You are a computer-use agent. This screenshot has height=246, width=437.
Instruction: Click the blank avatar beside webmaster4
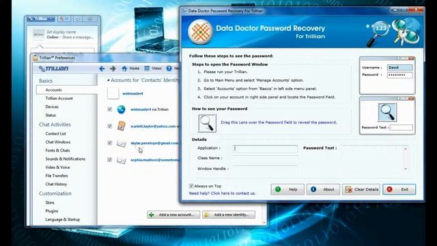coord(113,94)
